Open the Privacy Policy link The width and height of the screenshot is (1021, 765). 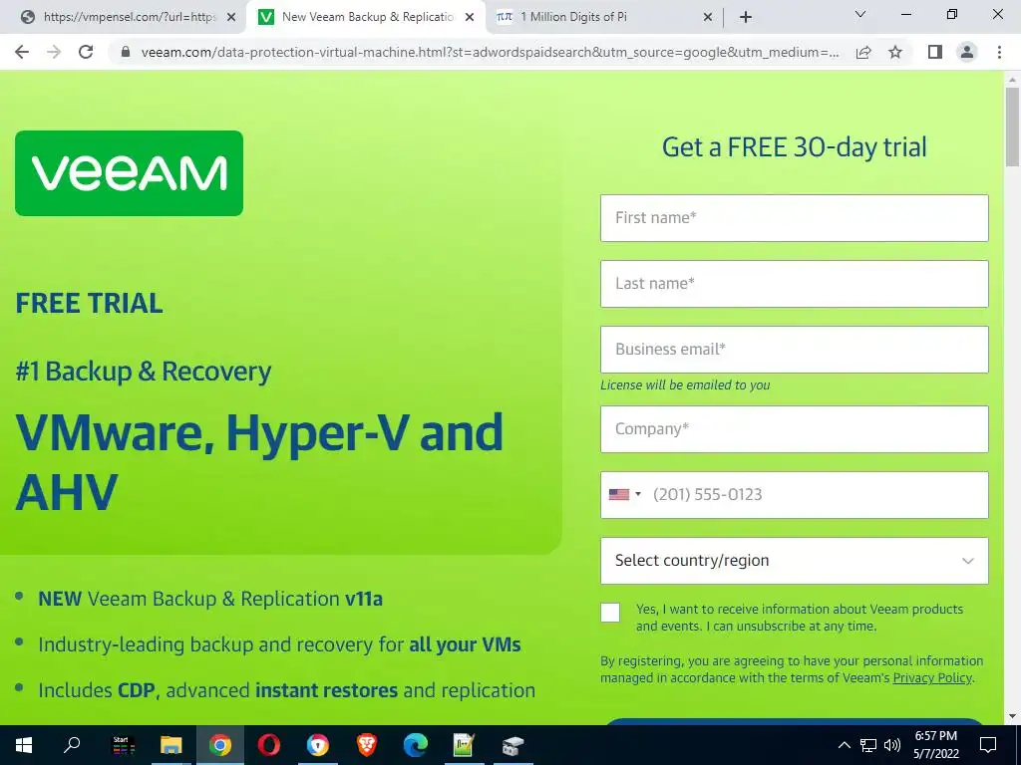[932, 677]
